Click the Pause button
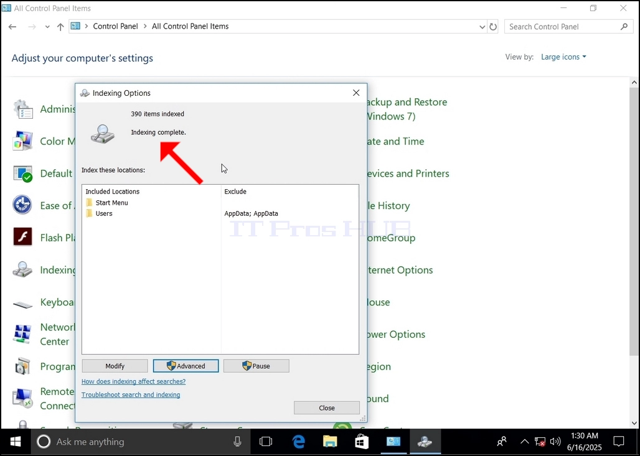640x456 pixels. click(x=256, y=366)
